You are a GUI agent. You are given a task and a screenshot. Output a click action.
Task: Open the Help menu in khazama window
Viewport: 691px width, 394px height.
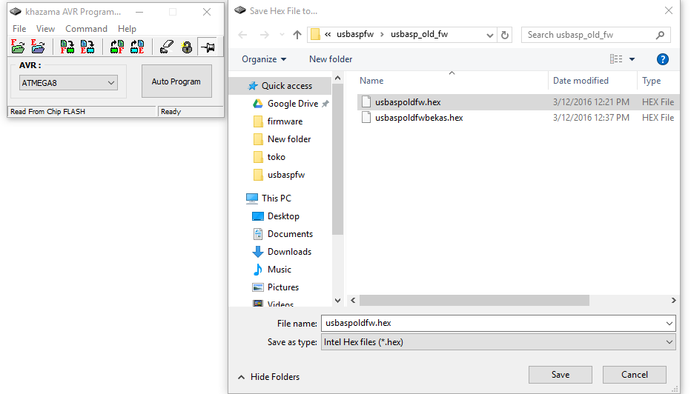(x=127, y=29)
